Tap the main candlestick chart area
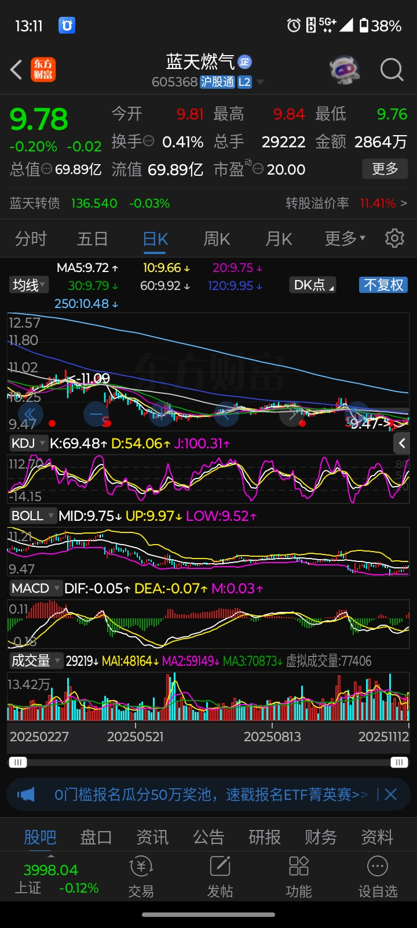The image size is (417, 928). tap(209, 371)
